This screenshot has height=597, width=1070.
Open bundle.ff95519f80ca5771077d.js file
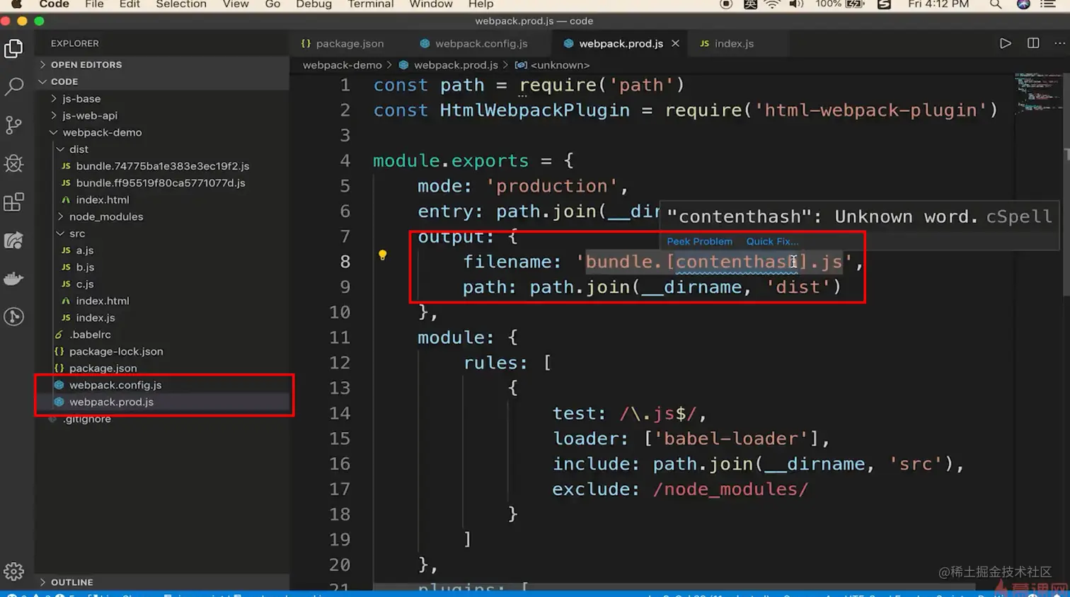pyautogui.click(x=162, y=182)
